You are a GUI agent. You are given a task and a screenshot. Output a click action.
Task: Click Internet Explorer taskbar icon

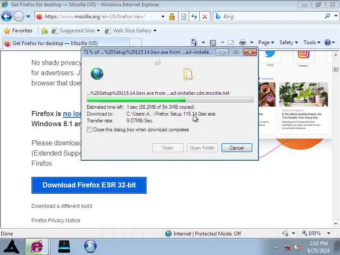coord(37,246)
